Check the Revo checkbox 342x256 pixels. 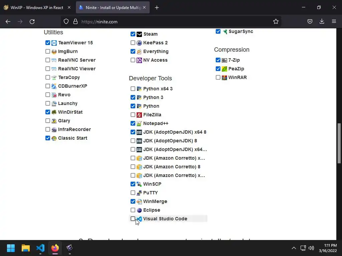(x=48, y=95)
